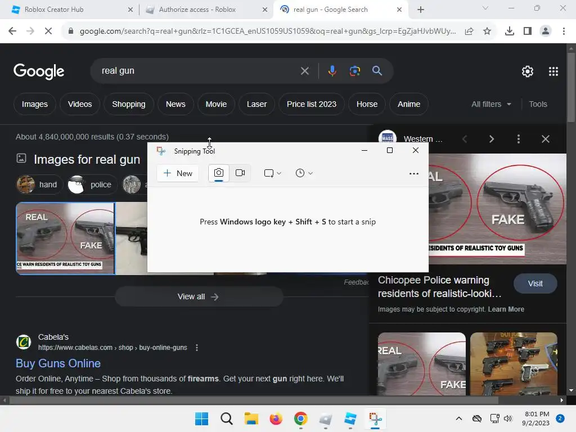Show hidden system tray icons
The width and height of the screenshot is (576, 432).
click(x=459, y=418)
